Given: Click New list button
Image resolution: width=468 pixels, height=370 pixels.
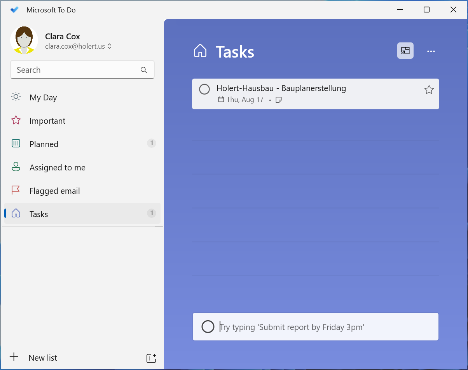Looking at the screenshot, I should pos(35,358).
